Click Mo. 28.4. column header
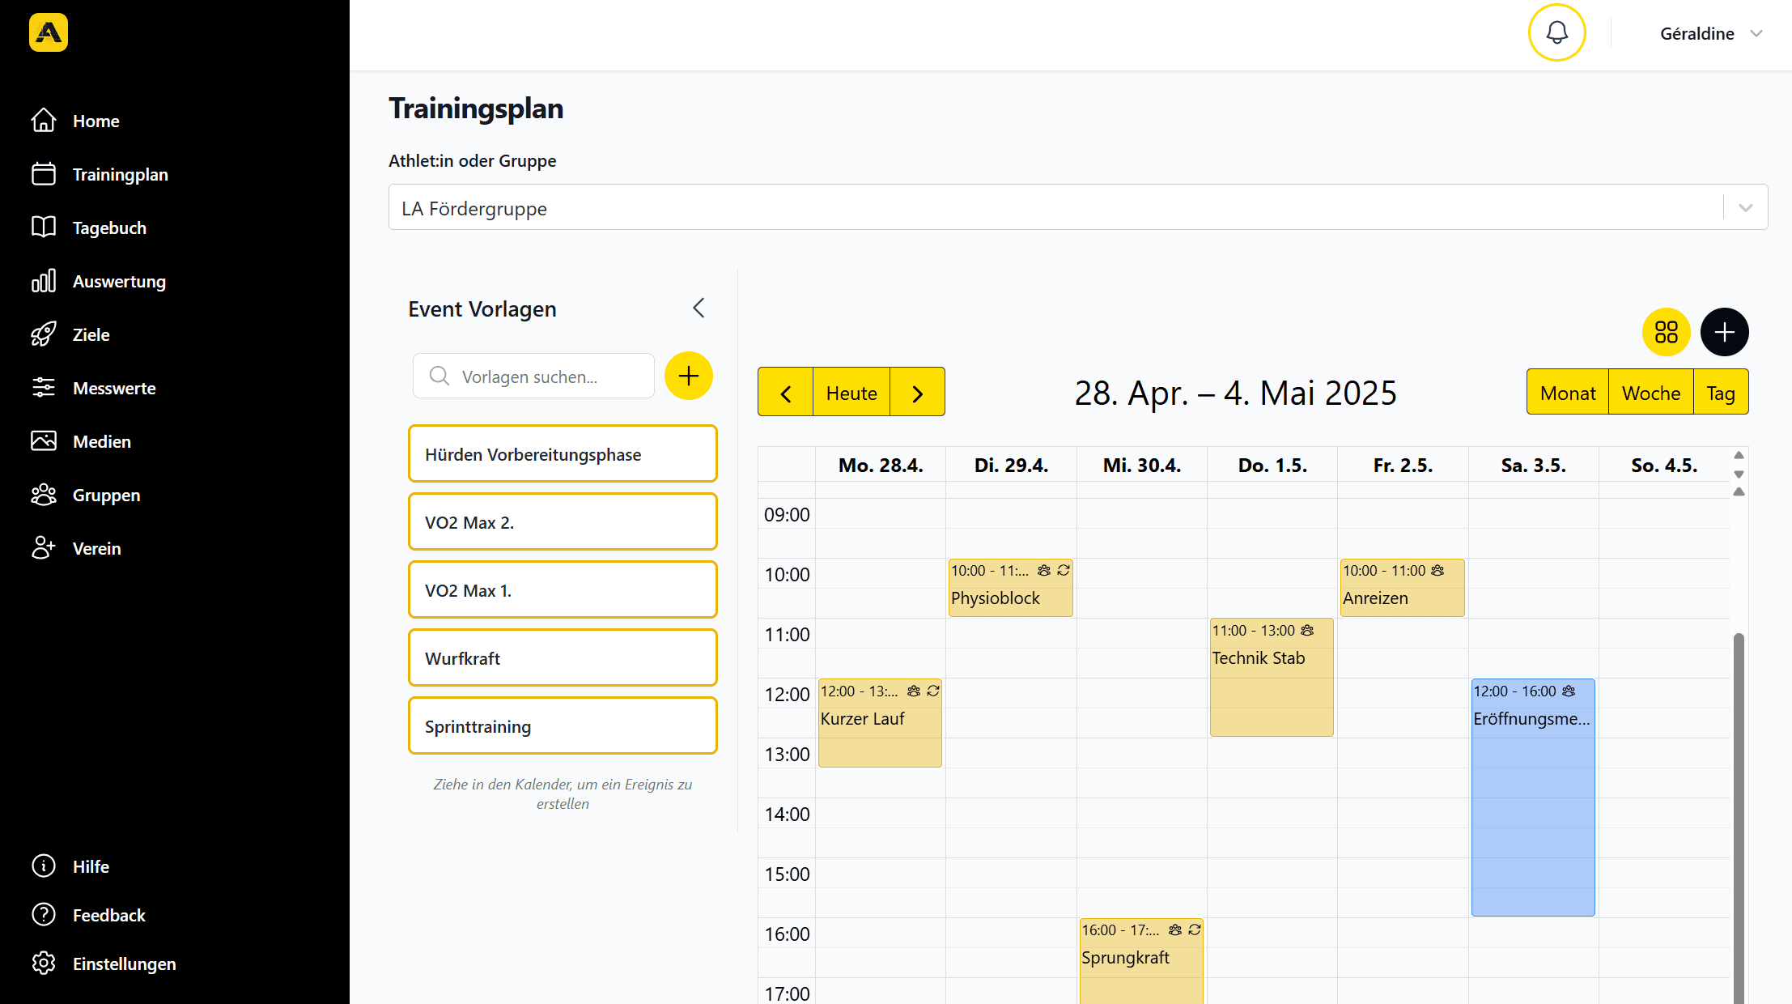1792x1004 pixels. coord(881,465)
